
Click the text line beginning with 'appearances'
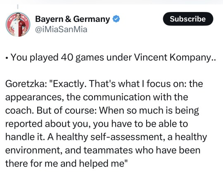point(97,97)
